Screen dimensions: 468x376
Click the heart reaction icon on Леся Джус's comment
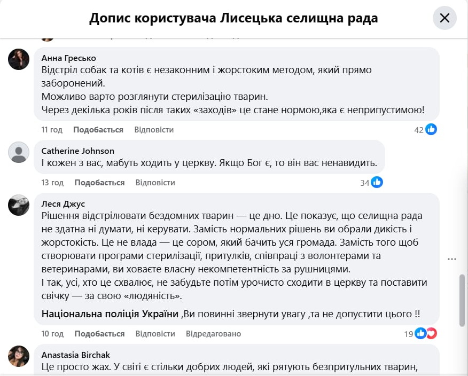tap(431, 333)
